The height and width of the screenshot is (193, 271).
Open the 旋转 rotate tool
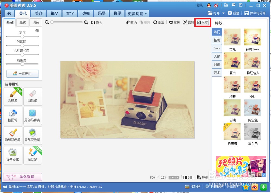click(174, 22)
